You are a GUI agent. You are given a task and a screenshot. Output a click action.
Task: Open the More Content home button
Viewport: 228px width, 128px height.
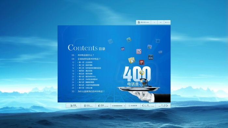[x=144, y=22]
